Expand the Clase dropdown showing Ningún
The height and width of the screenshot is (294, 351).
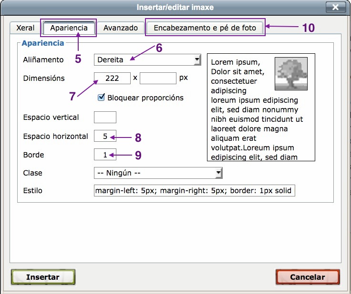(158, 173)
